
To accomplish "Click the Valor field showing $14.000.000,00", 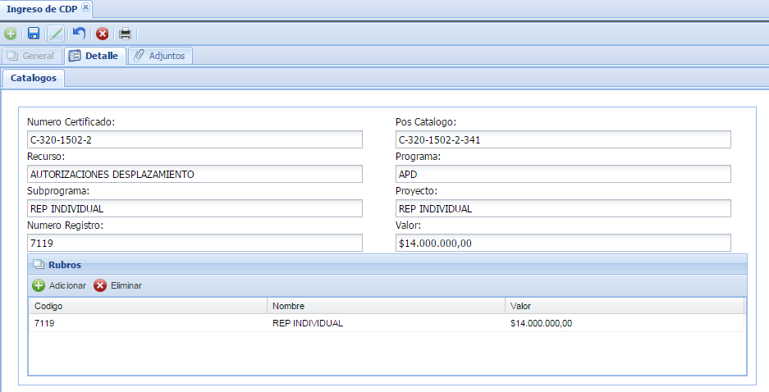I will click(563, 243).
